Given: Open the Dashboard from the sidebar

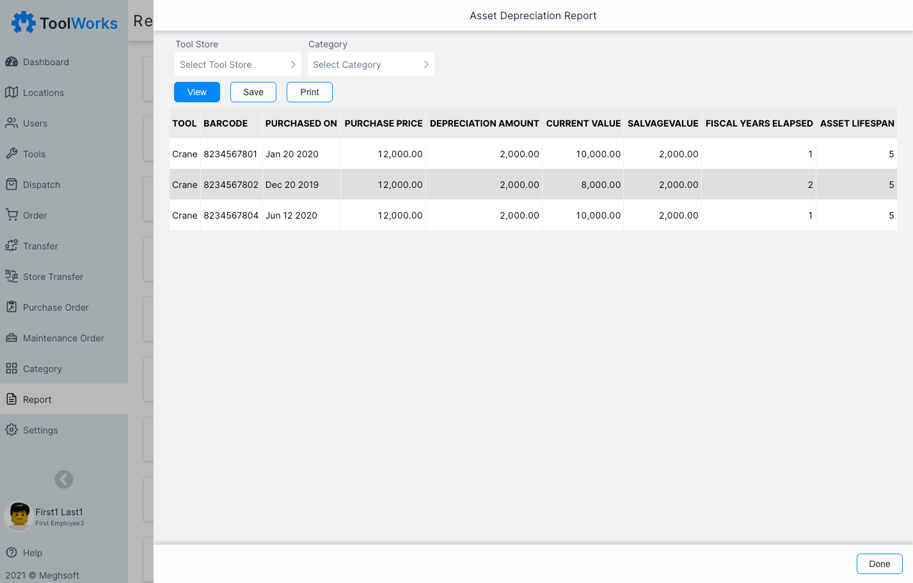Looking at the screenshot, I should click(45, 61).
